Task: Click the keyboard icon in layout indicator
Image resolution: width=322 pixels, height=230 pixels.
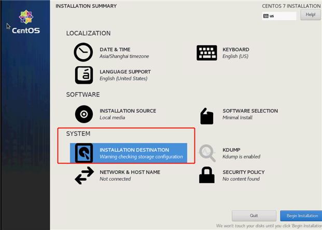Action: (265, 16)
